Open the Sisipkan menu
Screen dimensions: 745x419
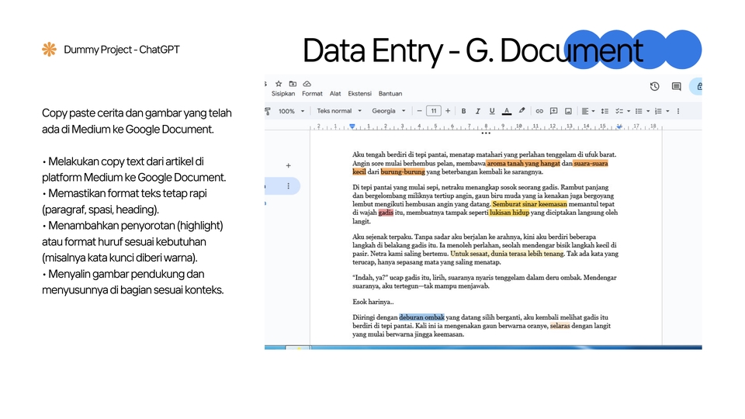(283, 94)
